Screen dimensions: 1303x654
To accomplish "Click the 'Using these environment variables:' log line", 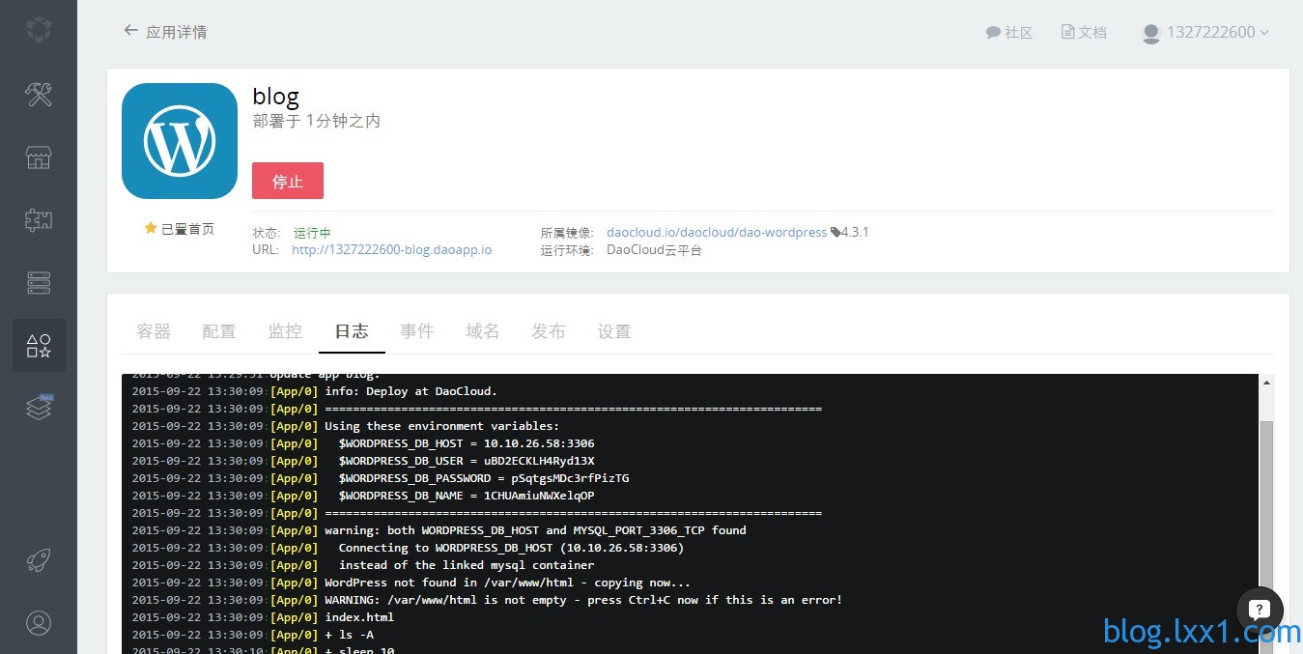I will [441, 426].
